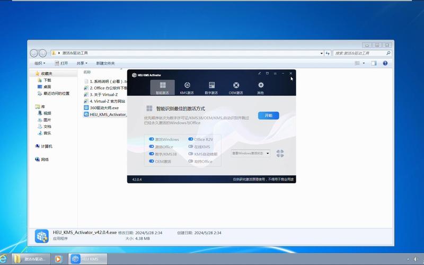
Task: Click the Explorer refresh button
Action: point(328,54)
